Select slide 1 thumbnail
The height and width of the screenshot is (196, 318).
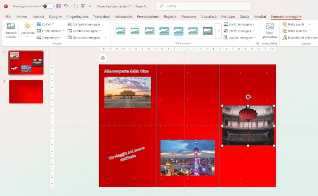[x=26, y=63]
